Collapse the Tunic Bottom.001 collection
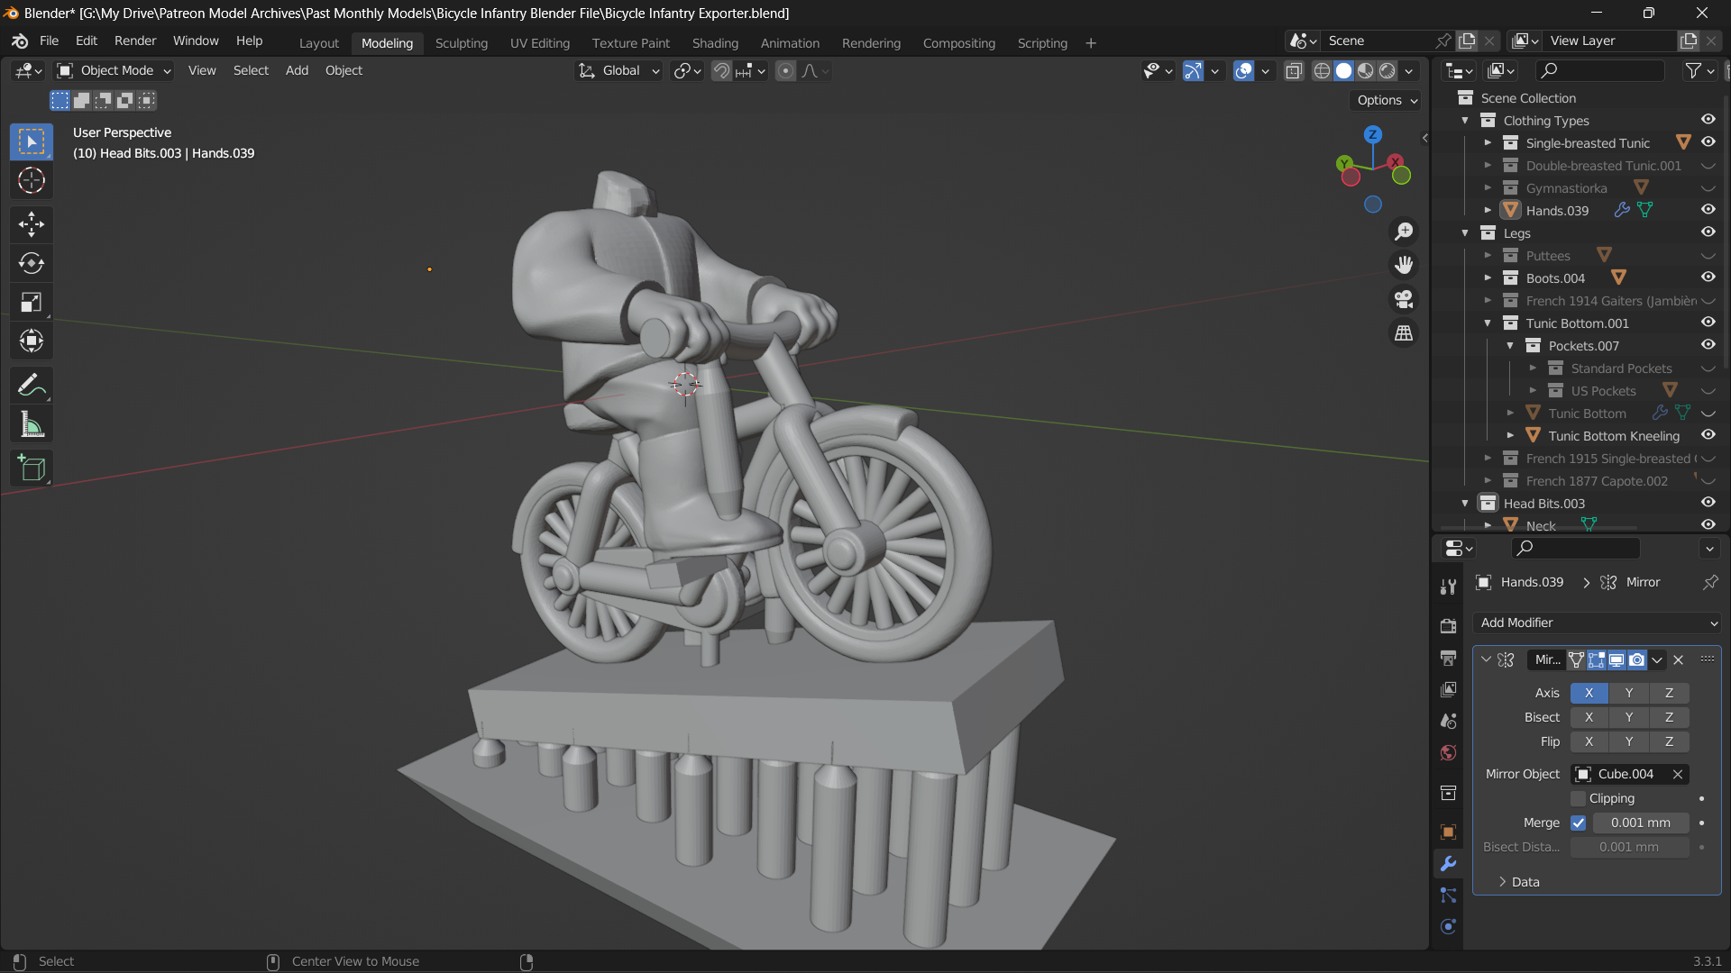Viewport: 1731px width, 973px height. [x=1488, y=323]
